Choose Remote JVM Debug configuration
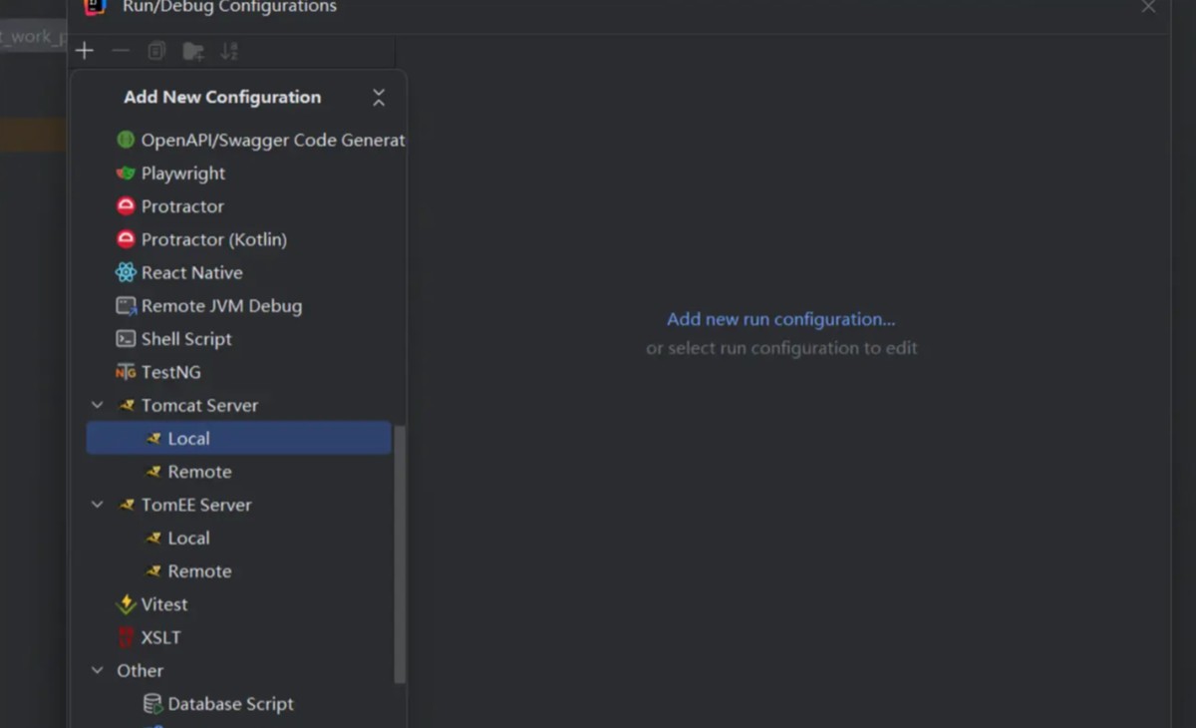Image resolution: width=1196 pixels, height=728 pixels. (x=220, y=306)
